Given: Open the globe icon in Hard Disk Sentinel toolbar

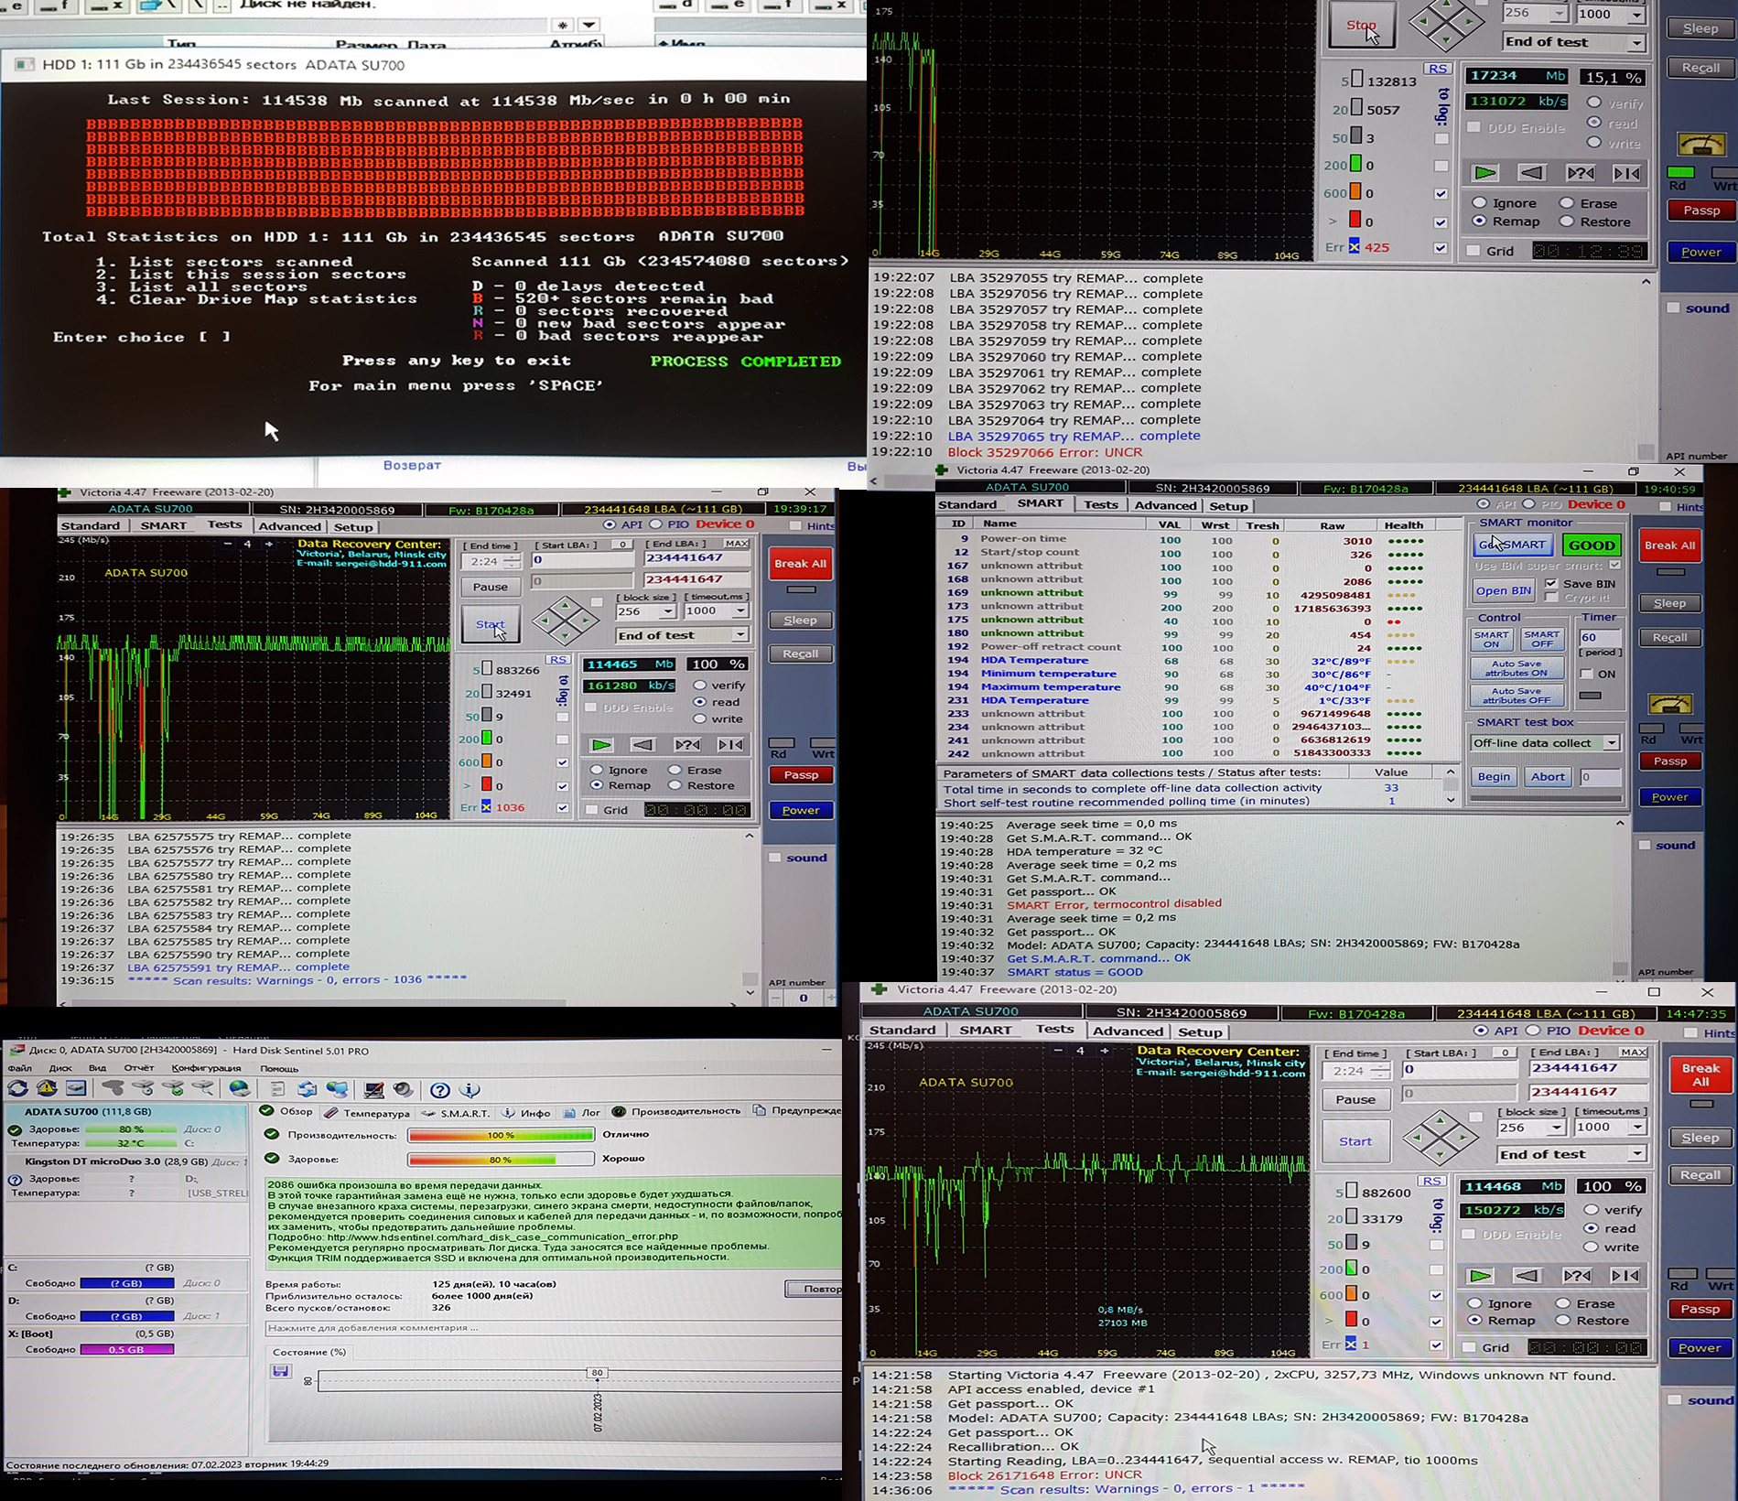Looking at the screenshot, I should pyautogui.click(x=239, y=1088).
